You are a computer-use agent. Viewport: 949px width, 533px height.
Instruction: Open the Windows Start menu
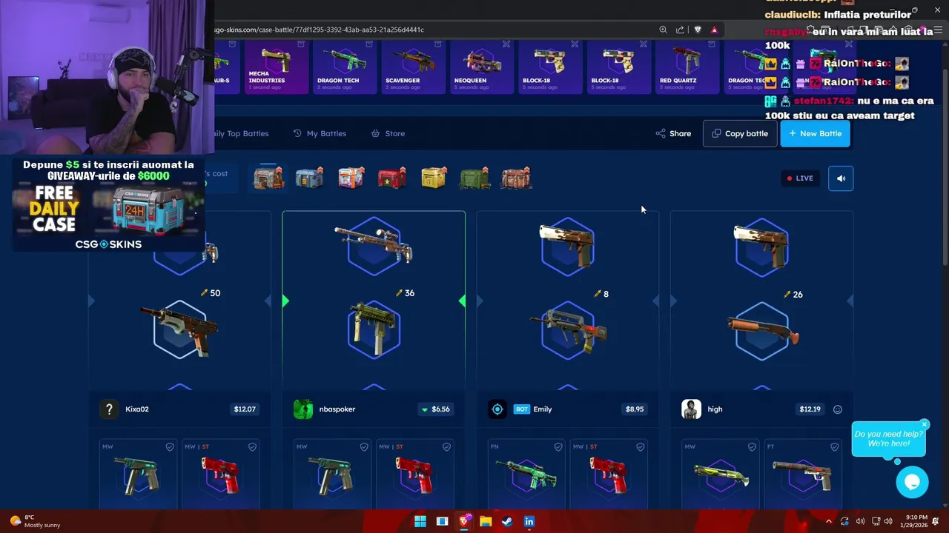[x=420, y=521]
